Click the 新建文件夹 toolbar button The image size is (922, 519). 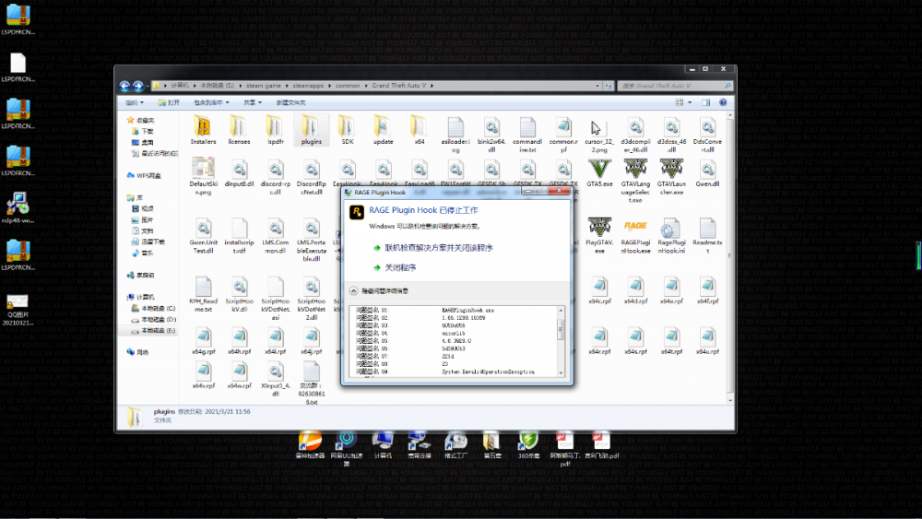pyautogui.click(x=290, y=102)
